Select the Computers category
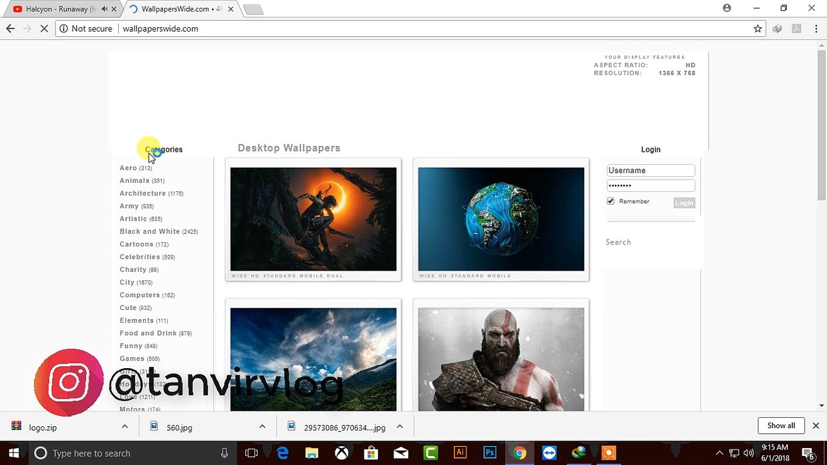 pos(140,294)
